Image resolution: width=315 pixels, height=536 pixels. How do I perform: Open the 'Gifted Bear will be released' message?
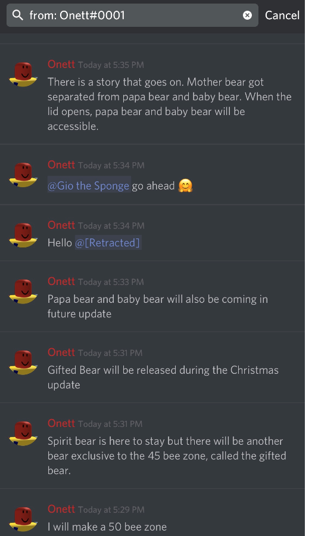(152, 367)
